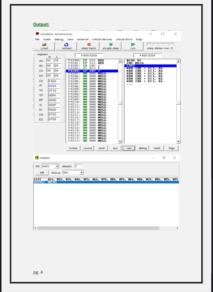Click the variables window title icon

tap(37, 158)
